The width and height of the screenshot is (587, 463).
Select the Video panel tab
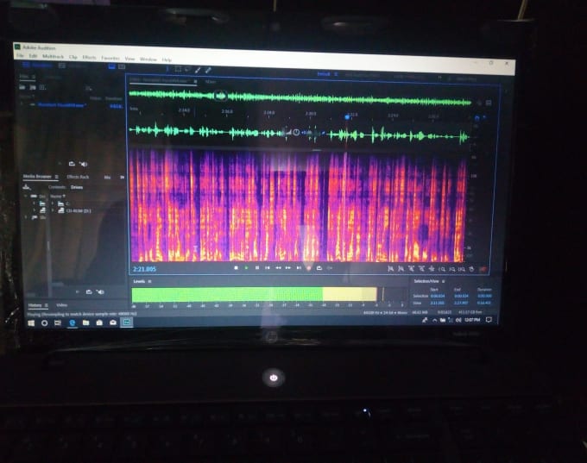[62, 305]
